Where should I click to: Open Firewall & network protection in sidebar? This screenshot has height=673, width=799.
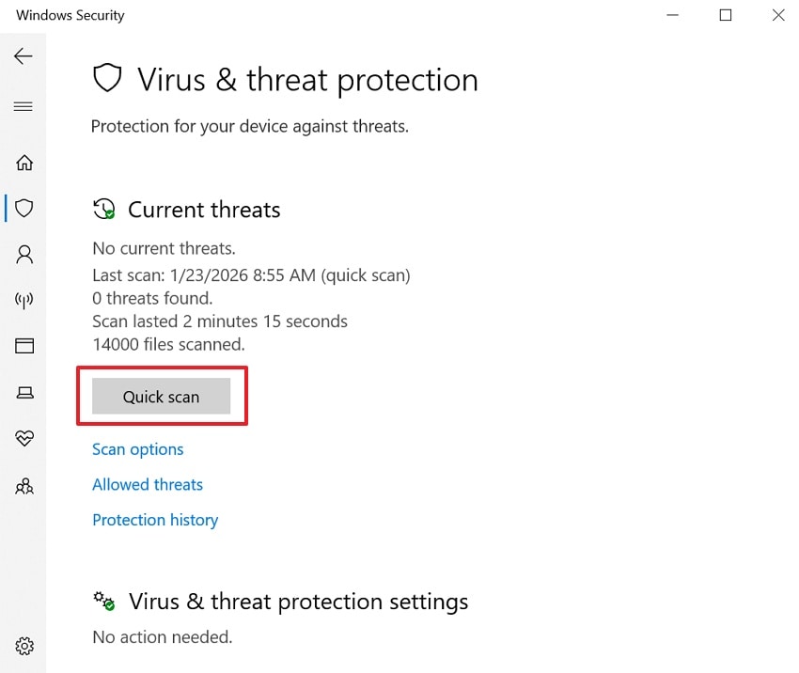pyautogui.click(x=24, y=300)
